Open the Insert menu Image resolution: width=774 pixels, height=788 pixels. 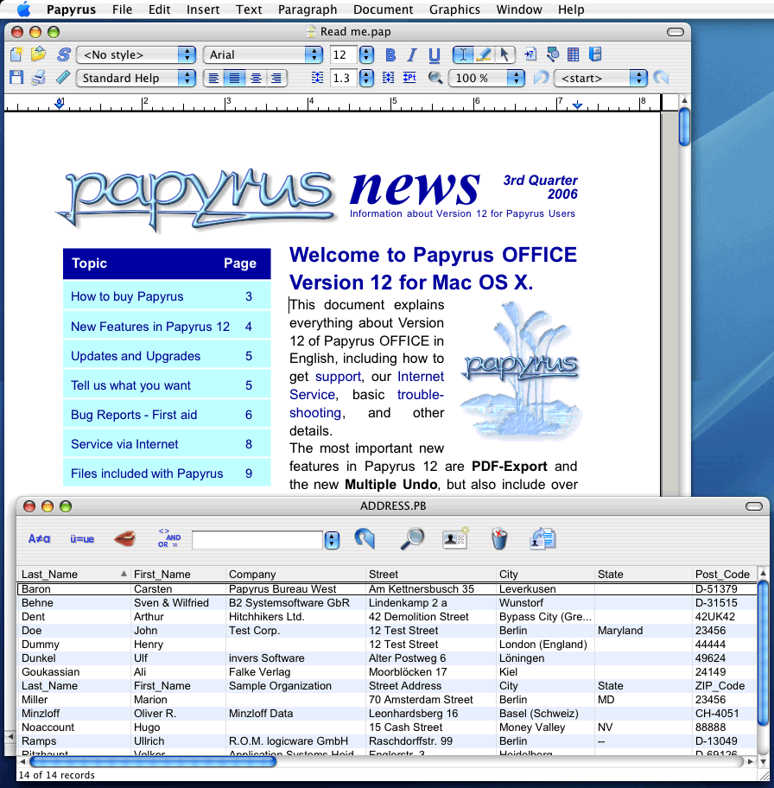pos(203,10)
